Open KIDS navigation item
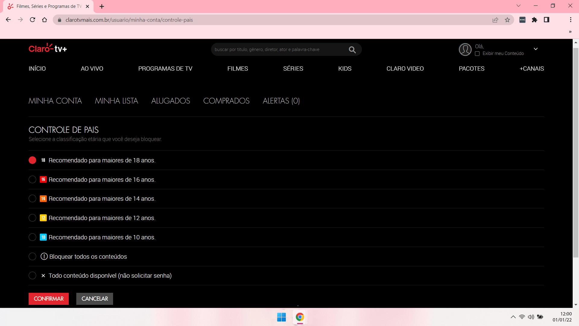The height and width of the screenshot is (326, 579). click(x=345, y=69)
